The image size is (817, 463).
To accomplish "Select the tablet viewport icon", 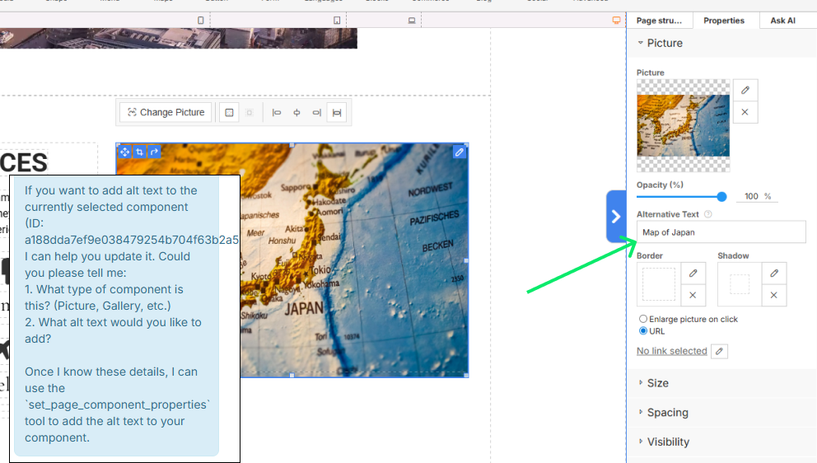I will click(x=337, y=21).
